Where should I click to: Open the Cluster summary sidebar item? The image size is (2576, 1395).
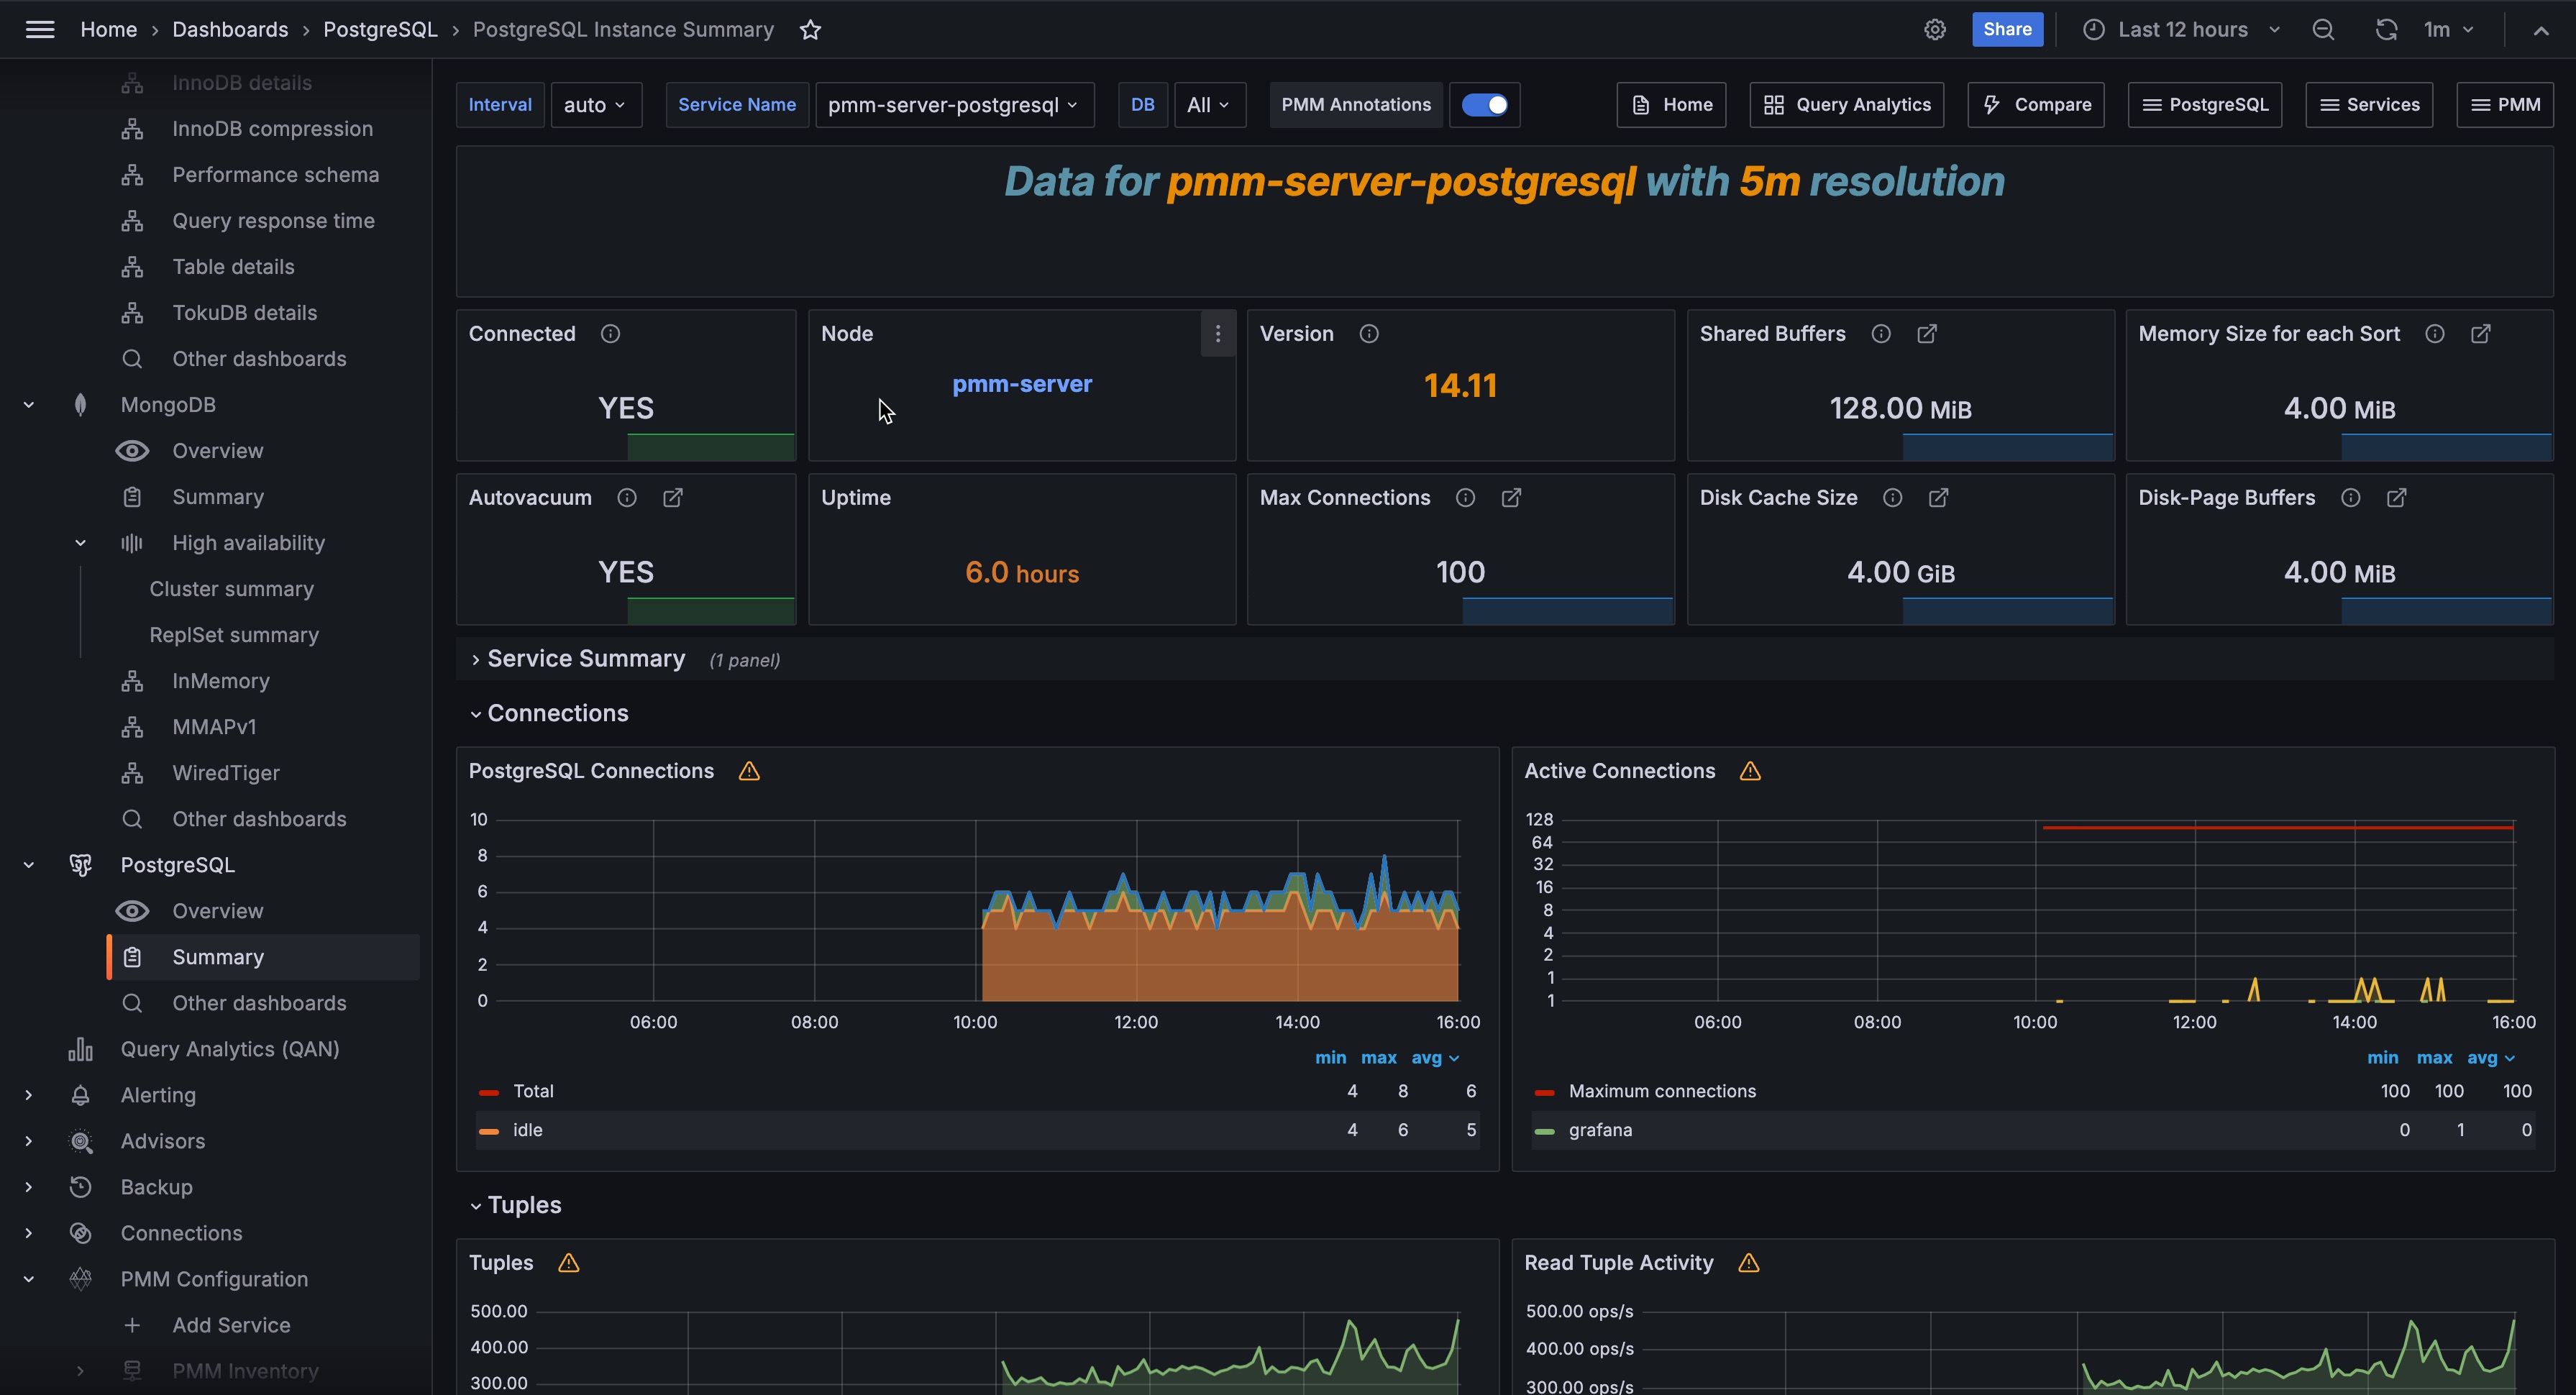(232, 589)
